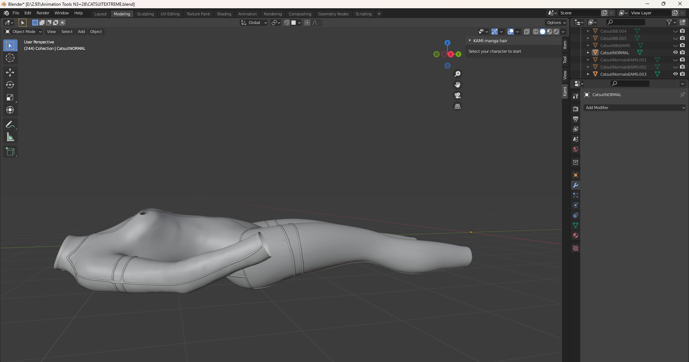Expand the CatsuitBBsEAMS outliner row
The height and width of the screenshot is (362, 689).
[588, 46]
